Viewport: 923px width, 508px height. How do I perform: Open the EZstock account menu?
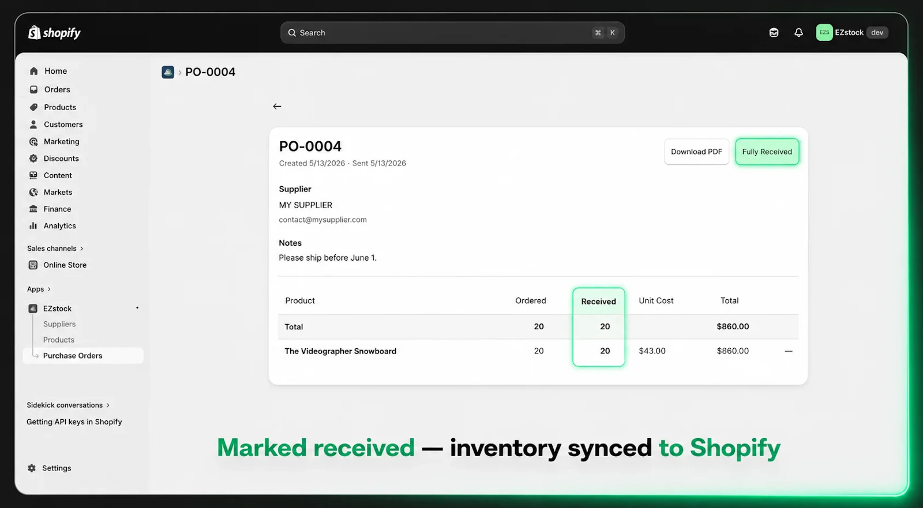pyautogui.click(x=852, y=33)
